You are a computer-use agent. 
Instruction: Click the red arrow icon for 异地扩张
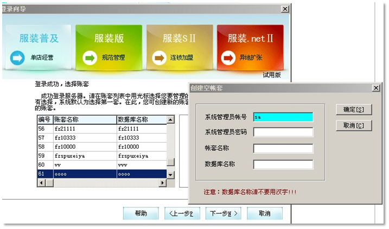pyautogui.click(x=228, y=58)
